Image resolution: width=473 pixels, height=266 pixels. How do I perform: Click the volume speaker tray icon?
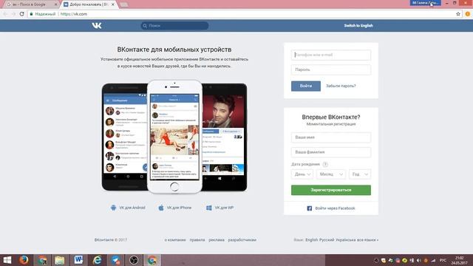419,260
